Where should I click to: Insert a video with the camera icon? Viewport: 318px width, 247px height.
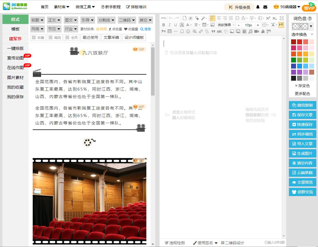tap(256, 31)
